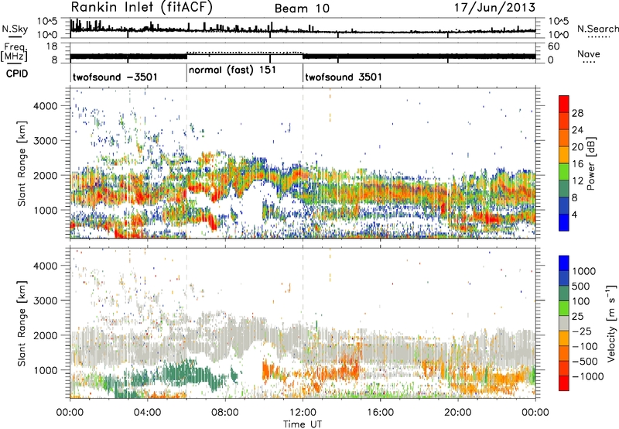Click the "CPID" row label
619x429 pixels.
17,74
